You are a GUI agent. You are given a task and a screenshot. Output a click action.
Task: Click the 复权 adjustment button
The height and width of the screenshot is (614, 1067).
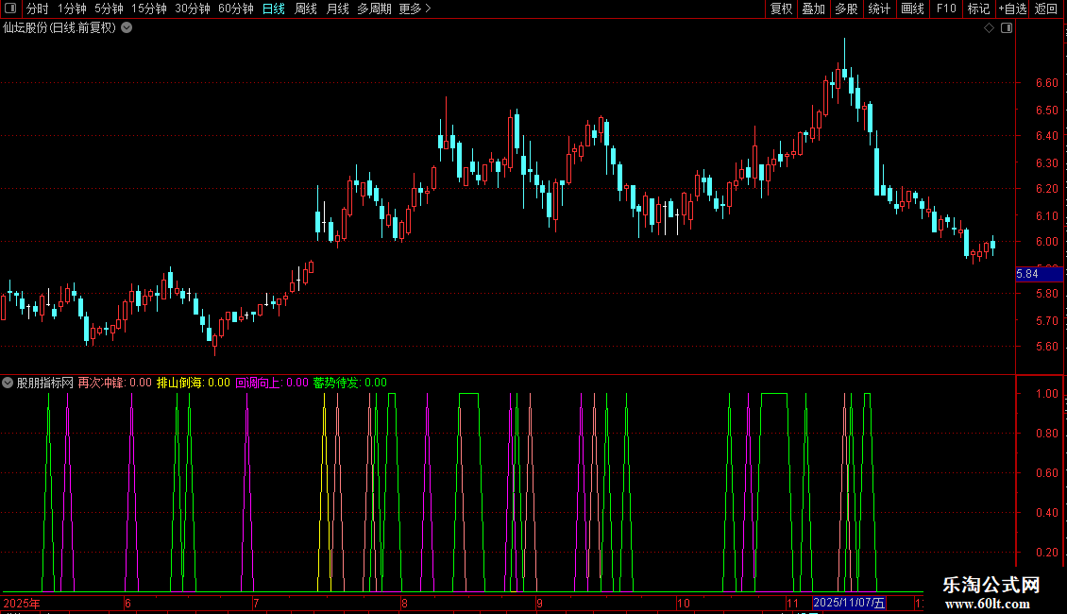[x=781, y=9]
